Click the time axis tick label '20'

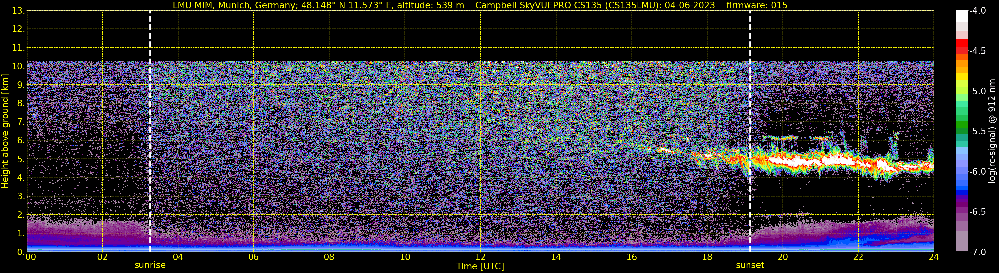pyautogui.click(x=783, y=257)
